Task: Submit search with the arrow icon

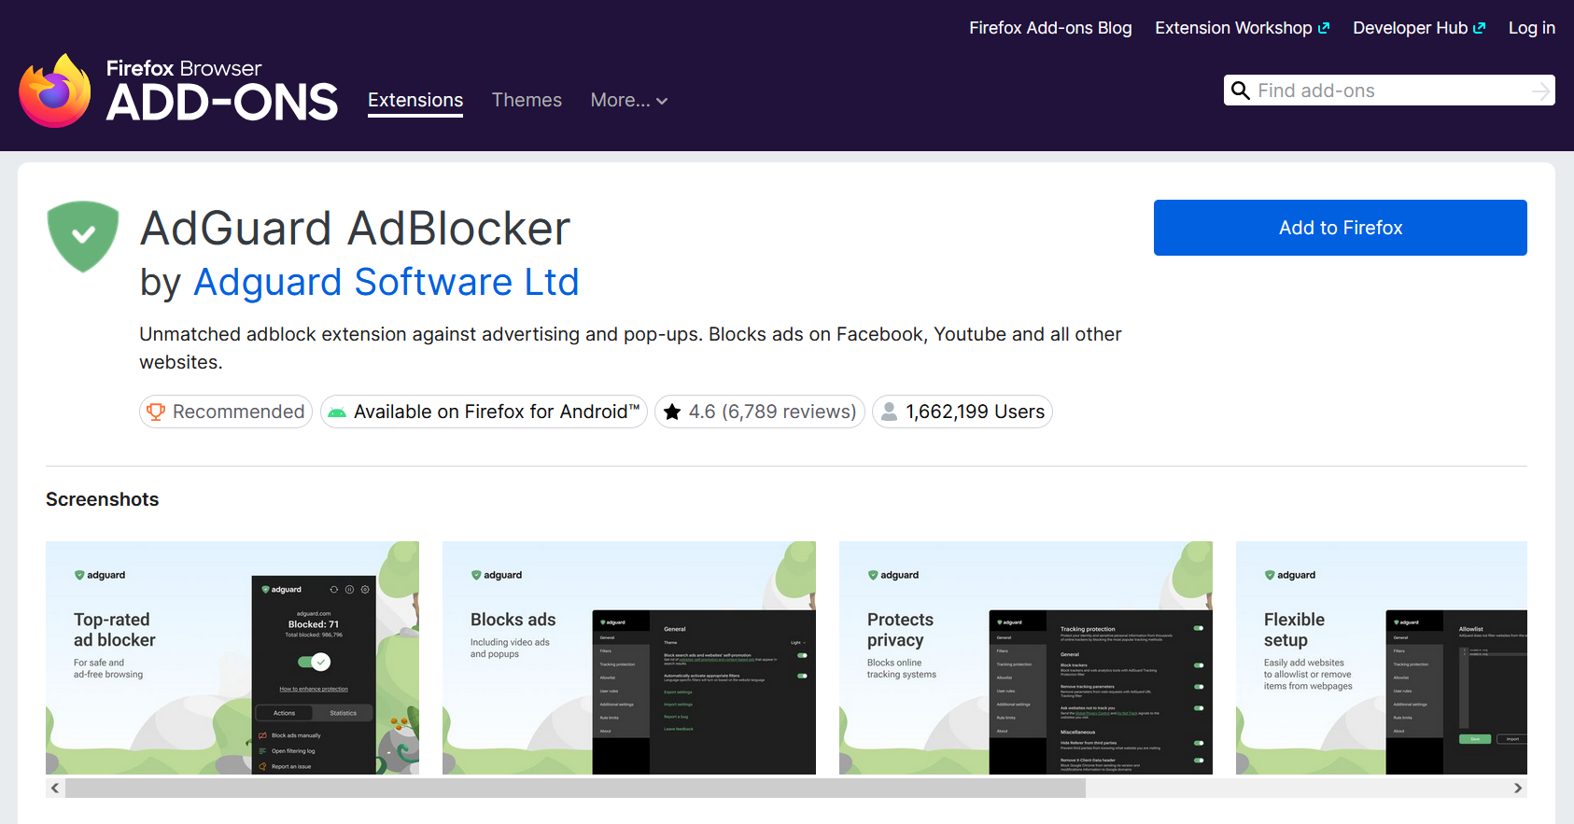Action: click(x=1541, y=91)
